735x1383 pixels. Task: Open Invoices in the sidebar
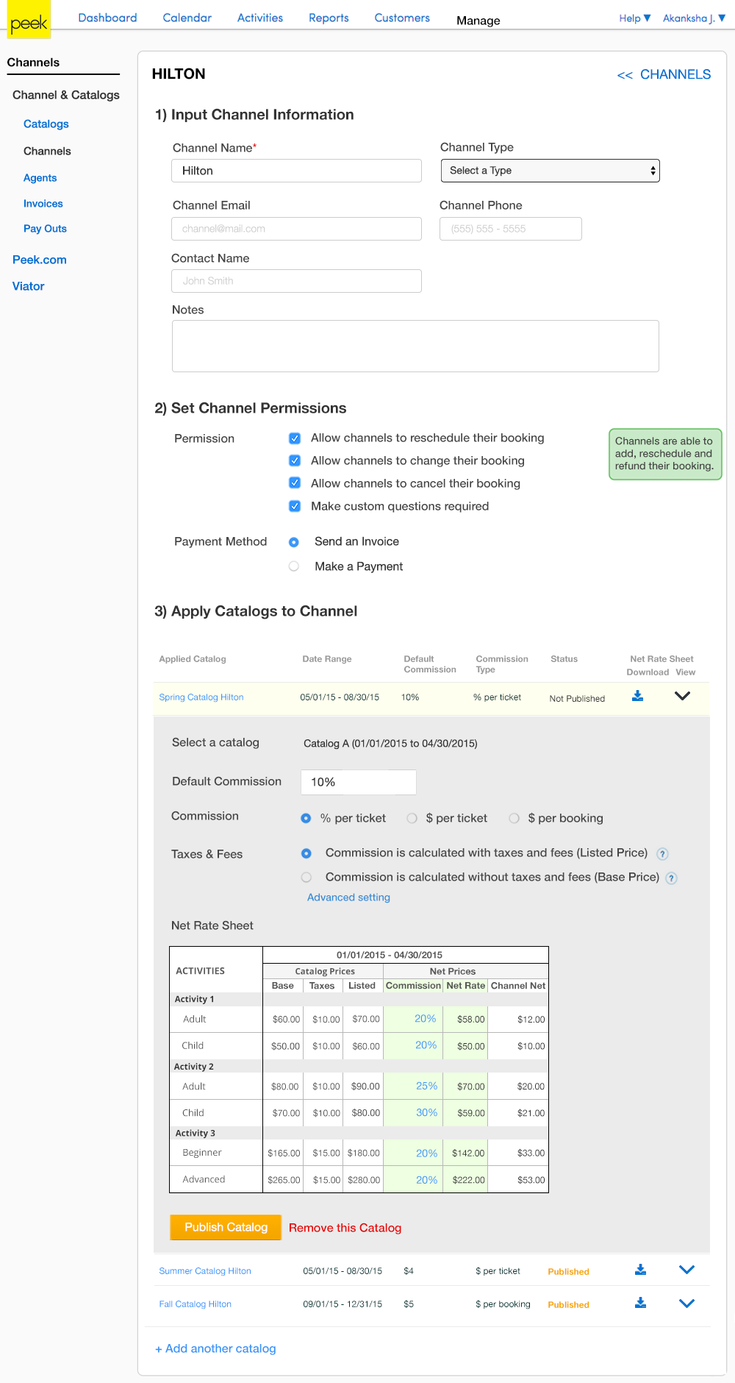[x=43, y=204]
